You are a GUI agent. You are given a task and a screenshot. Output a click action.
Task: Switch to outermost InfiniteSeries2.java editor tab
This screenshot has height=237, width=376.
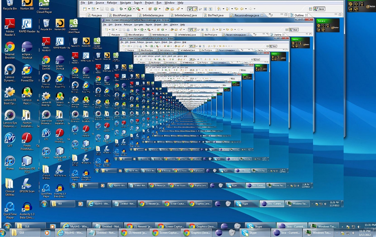[184, 15]
